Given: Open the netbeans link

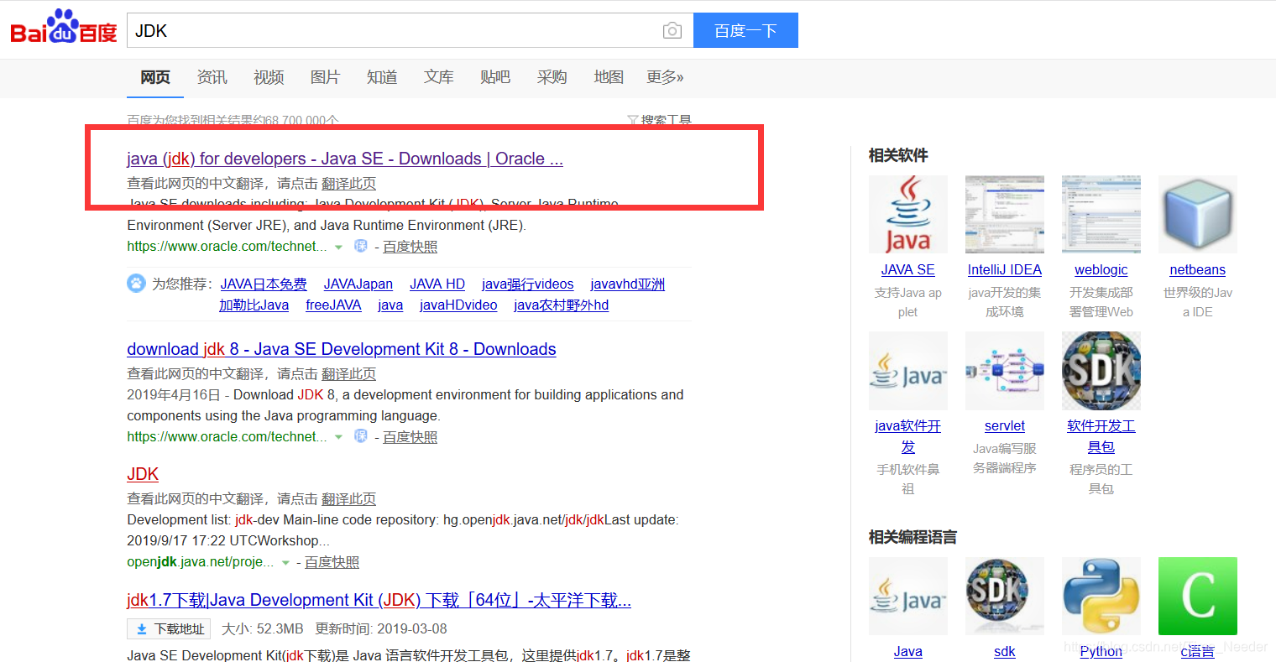Looking at the screenshot, I should click(1198, 270).
